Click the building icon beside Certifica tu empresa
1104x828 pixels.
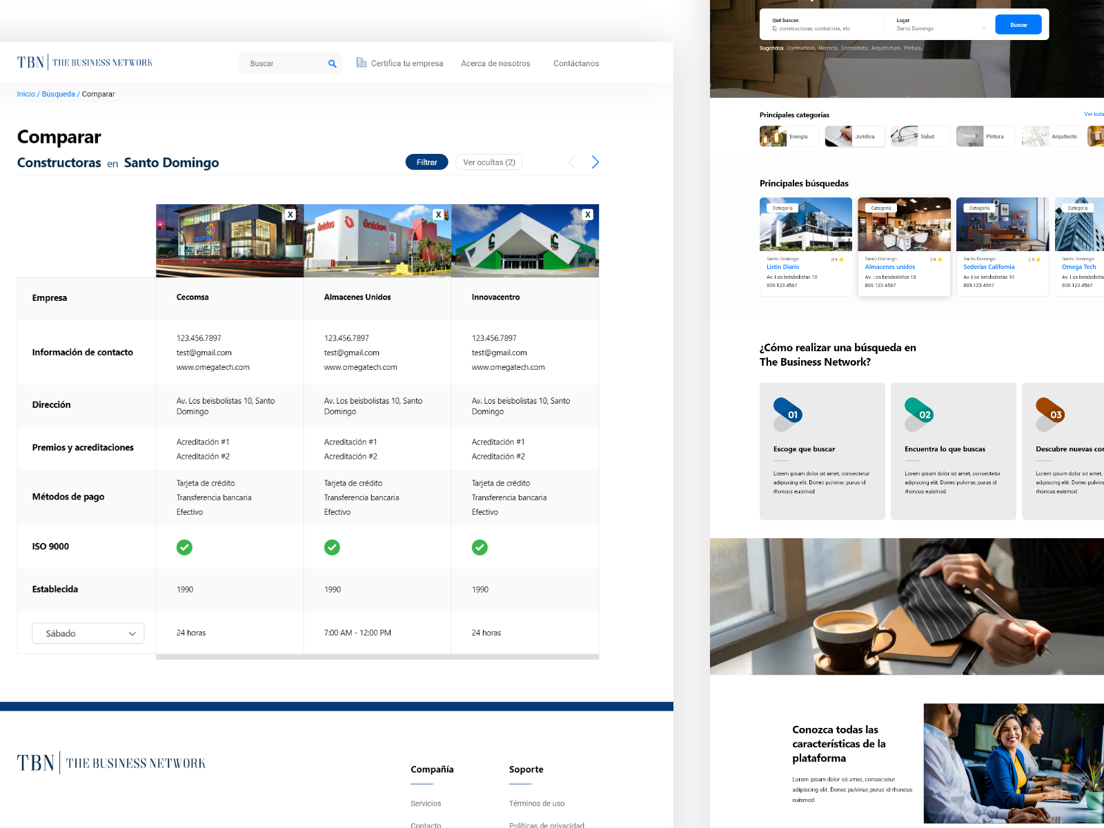362,63
